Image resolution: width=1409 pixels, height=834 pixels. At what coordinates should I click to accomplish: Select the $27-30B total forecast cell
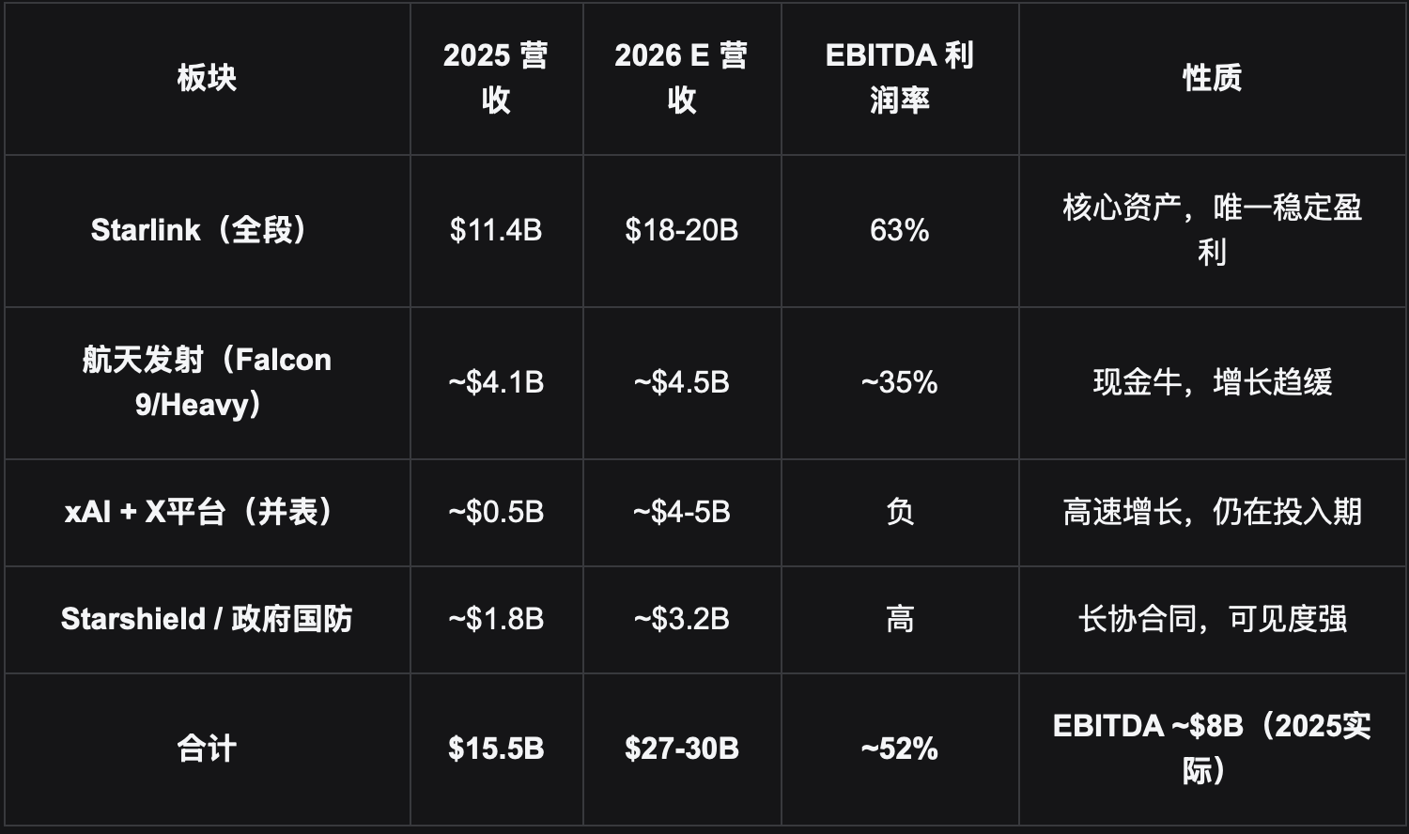tap(681, 749)
